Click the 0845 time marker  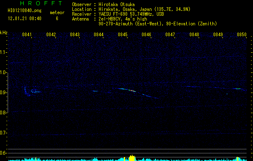coord(123,35)
